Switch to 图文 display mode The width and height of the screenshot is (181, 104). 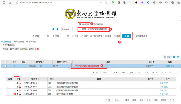pyautogui.click(x=167, y=57)
